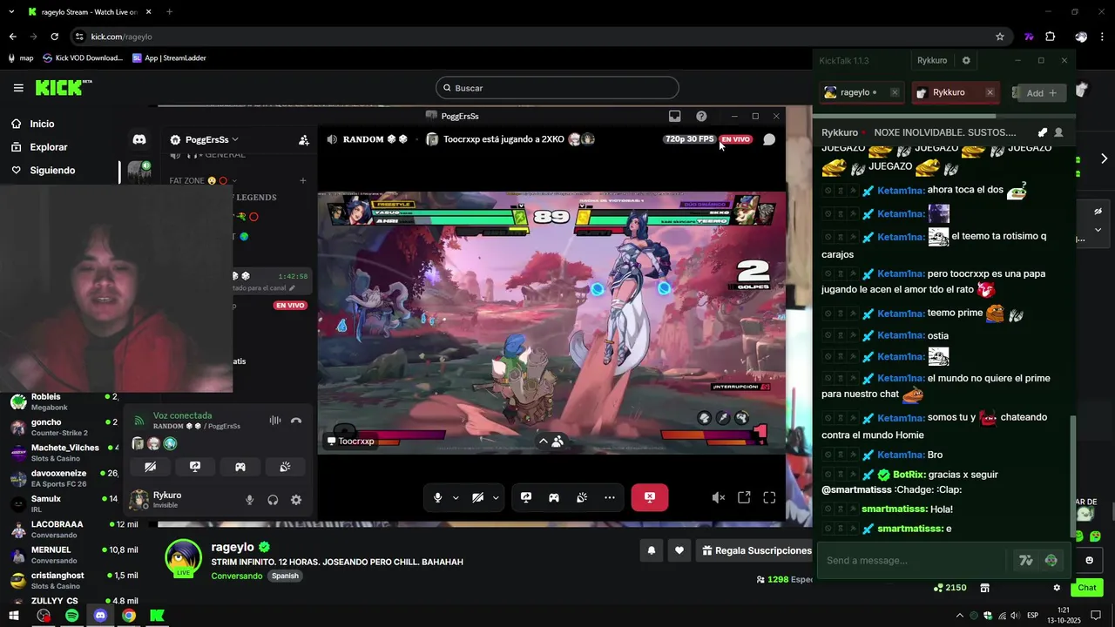Open KickTalk chatters user icon
This screenshot has height=627, width=1115.
(1058, 132)
